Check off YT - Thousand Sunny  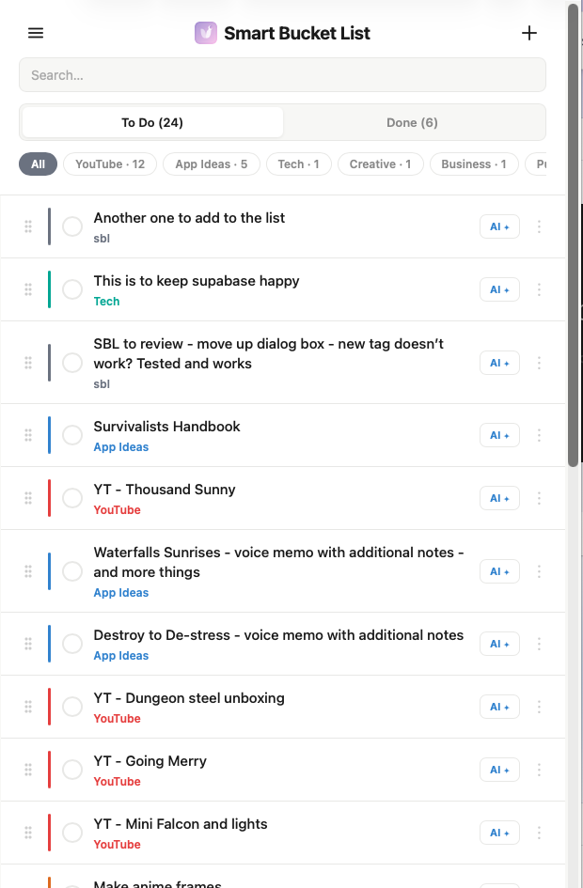[x=72, y=498]
